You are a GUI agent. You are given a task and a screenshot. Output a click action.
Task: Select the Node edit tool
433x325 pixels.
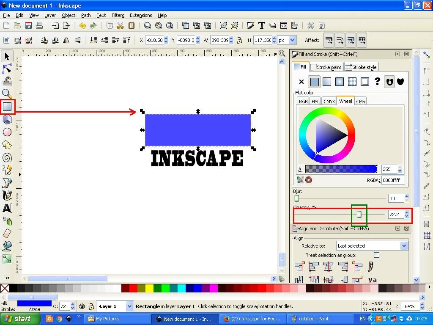pos(7,69)
